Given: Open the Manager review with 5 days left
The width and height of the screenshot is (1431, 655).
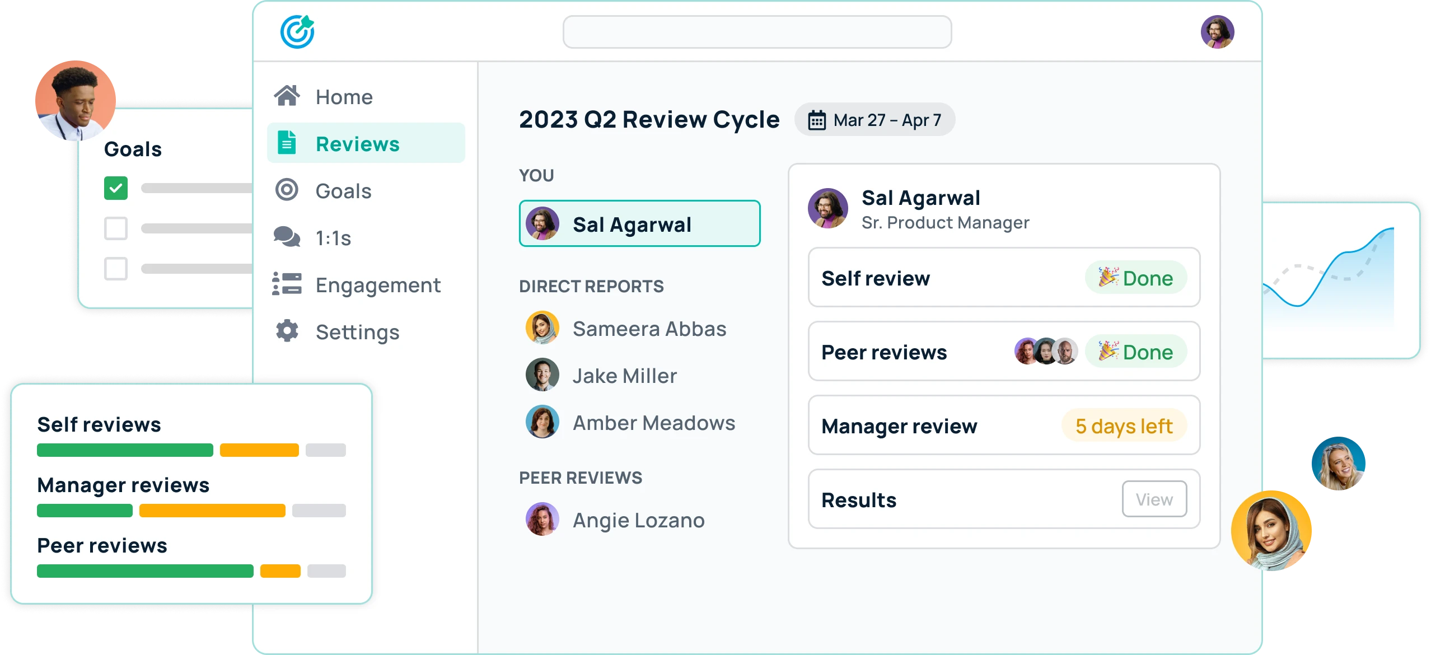Looking at the screenshot, I should pyautogui.click(x=1003, y=425).
